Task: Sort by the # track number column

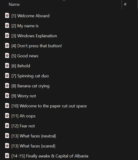Action: click(x=125, y=4)
